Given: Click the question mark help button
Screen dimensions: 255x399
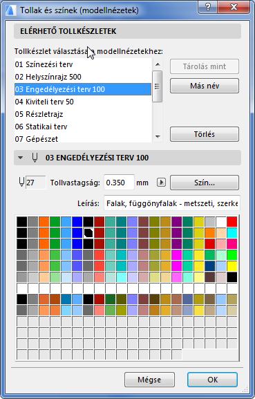Looking at the screenshot, I should coord(208,7).
